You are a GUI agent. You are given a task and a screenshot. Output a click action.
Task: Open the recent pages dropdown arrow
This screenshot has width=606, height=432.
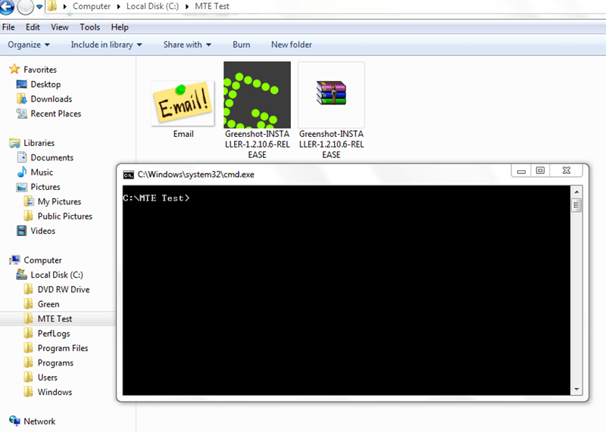click(x=39, y=7)
